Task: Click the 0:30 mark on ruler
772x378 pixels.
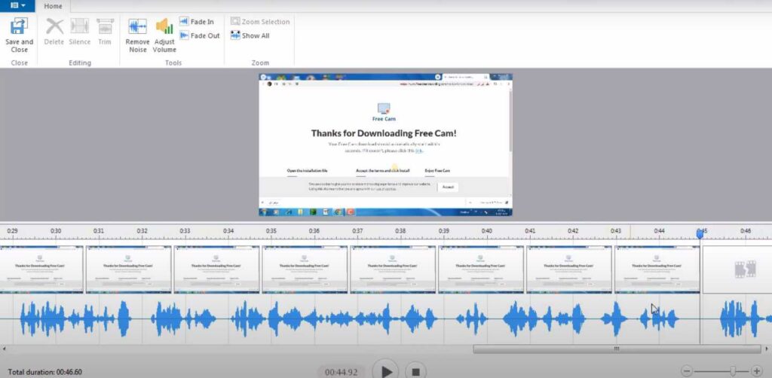Action: point(56,230)
